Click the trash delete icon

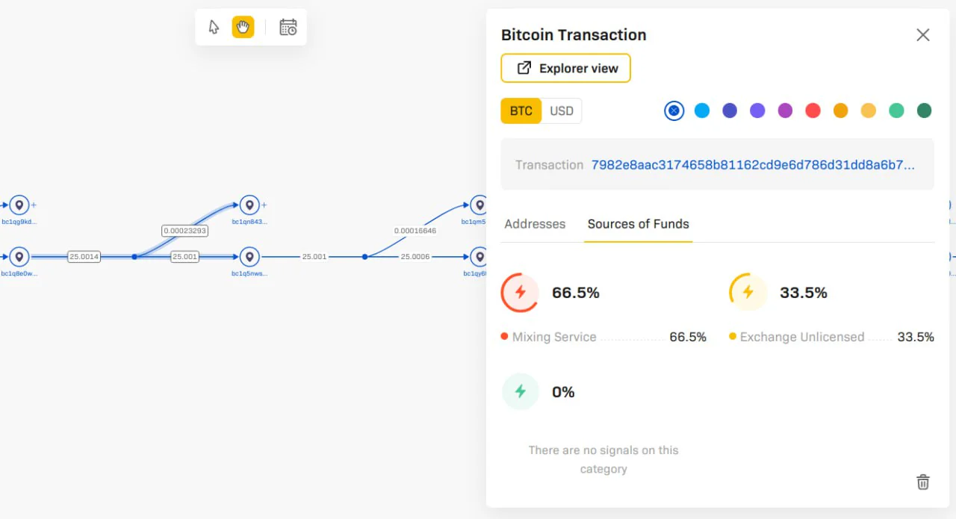tap(923, 482)
